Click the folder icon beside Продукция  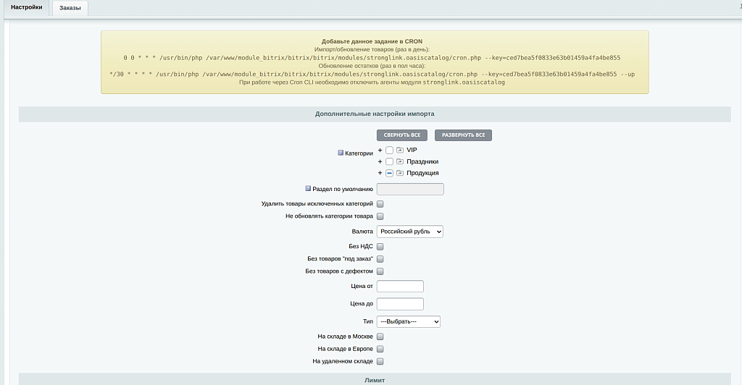click(x=399, y=173)
